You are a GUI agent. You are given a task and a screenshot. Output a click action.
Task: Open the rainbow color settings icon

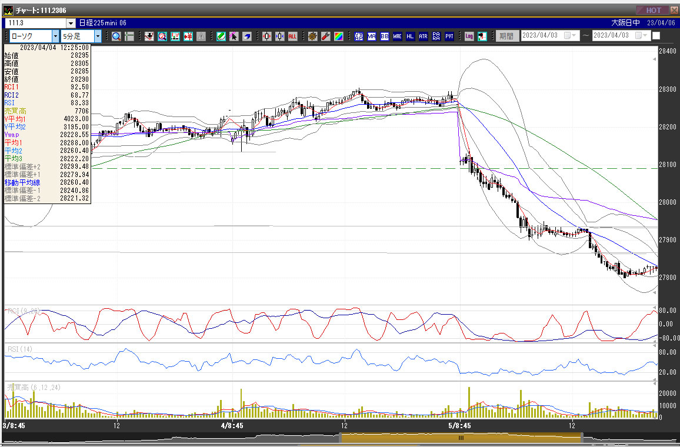[339, 36]
